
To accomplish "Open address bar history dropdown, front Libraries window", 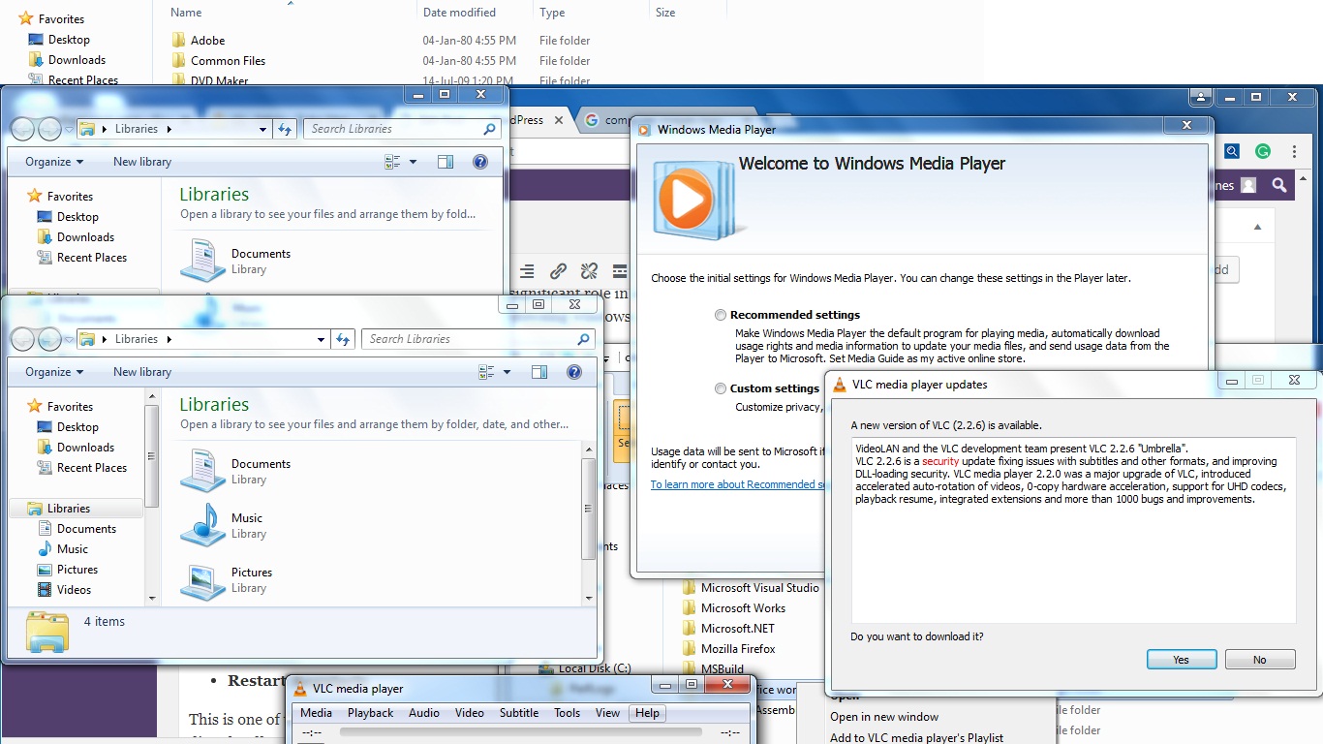I will coord(322,339).
